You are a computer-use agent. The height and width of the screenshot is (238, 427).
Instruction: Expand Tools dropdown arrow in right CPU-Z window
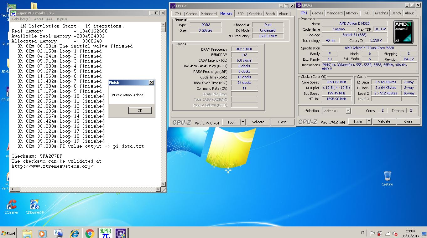click(369, 121)
